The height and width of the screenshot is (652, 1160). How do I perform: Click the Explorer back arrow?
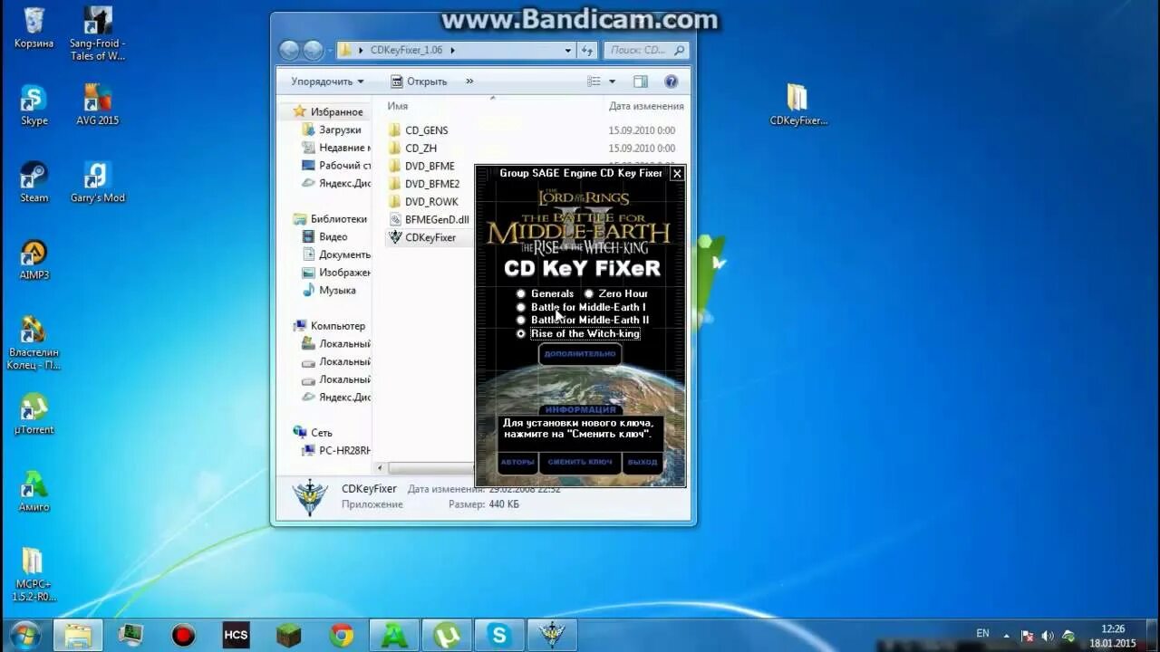pos(289,50)
